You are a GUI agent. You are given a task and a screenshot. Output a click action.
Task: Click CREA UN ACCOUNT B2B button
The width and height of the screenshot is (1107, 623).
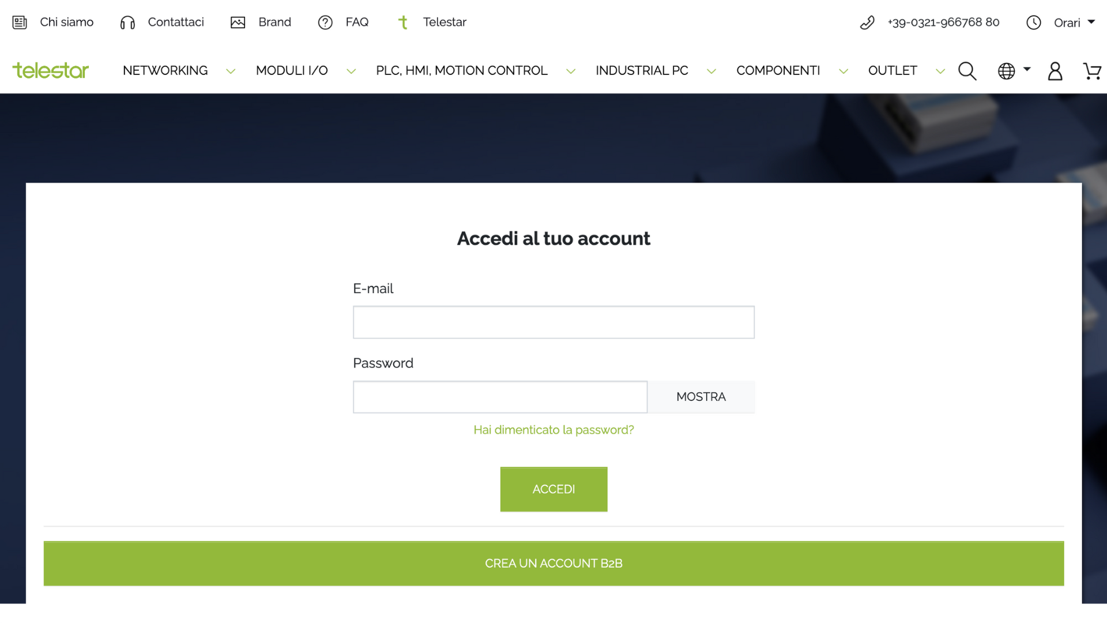click(553, 564)
